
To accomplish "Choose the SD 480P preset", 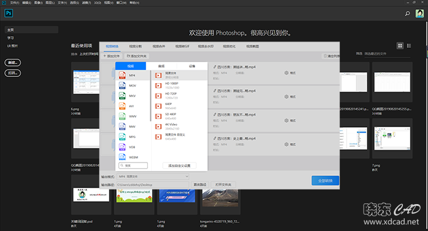I will click(179, 116).
